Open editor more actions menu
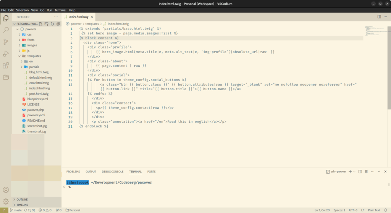The width and height of the screenshot is (391, 213). [385, 17]
